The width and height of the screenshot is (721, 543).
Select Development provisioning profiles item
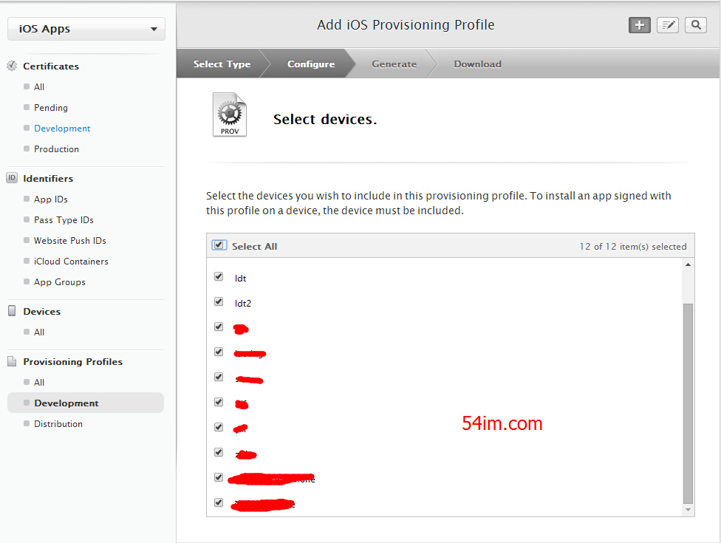pyautogui.click(x=86, y=403)
